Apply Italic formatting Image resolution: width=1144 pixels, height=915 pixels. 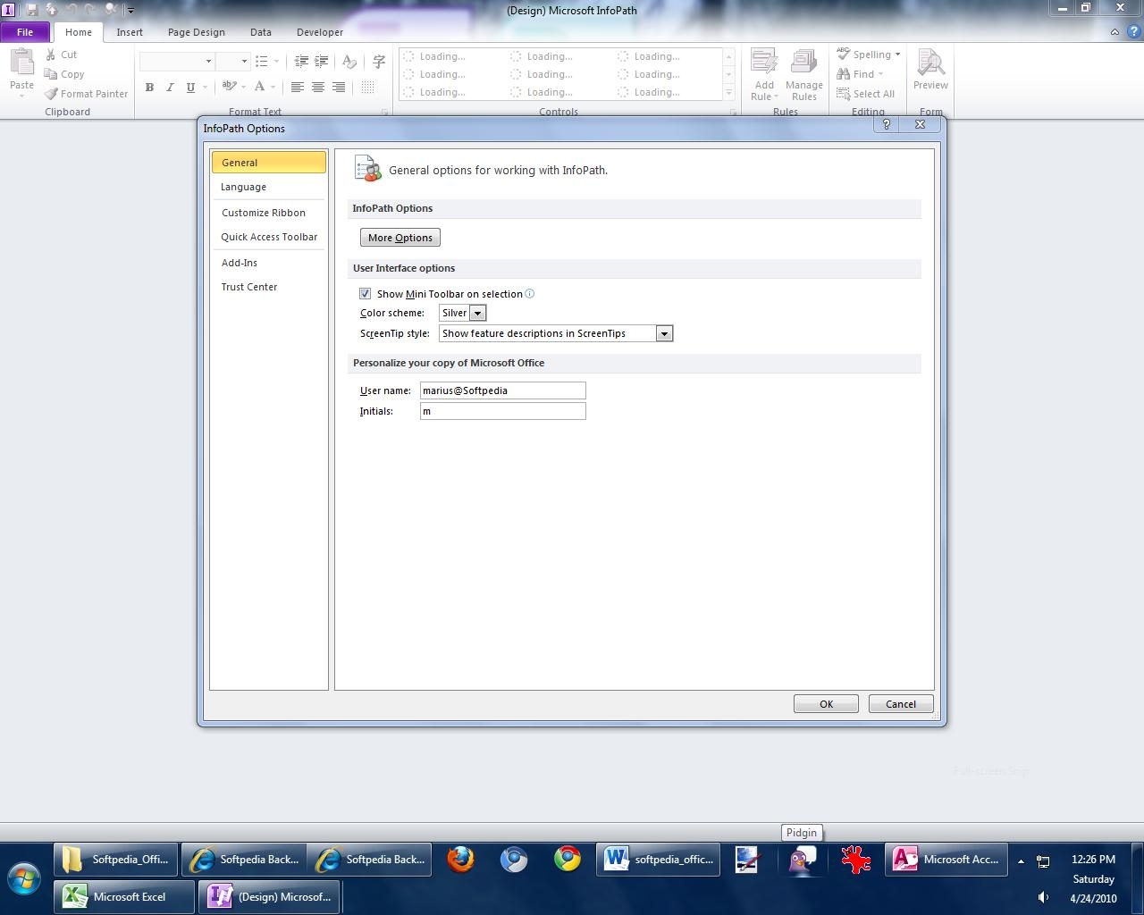pyautogui.click(x=170, y=87)
